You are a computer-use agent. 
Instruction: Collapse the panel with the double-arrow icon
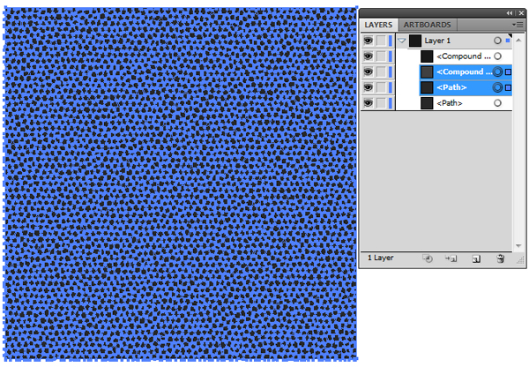[x=510, y=13]
